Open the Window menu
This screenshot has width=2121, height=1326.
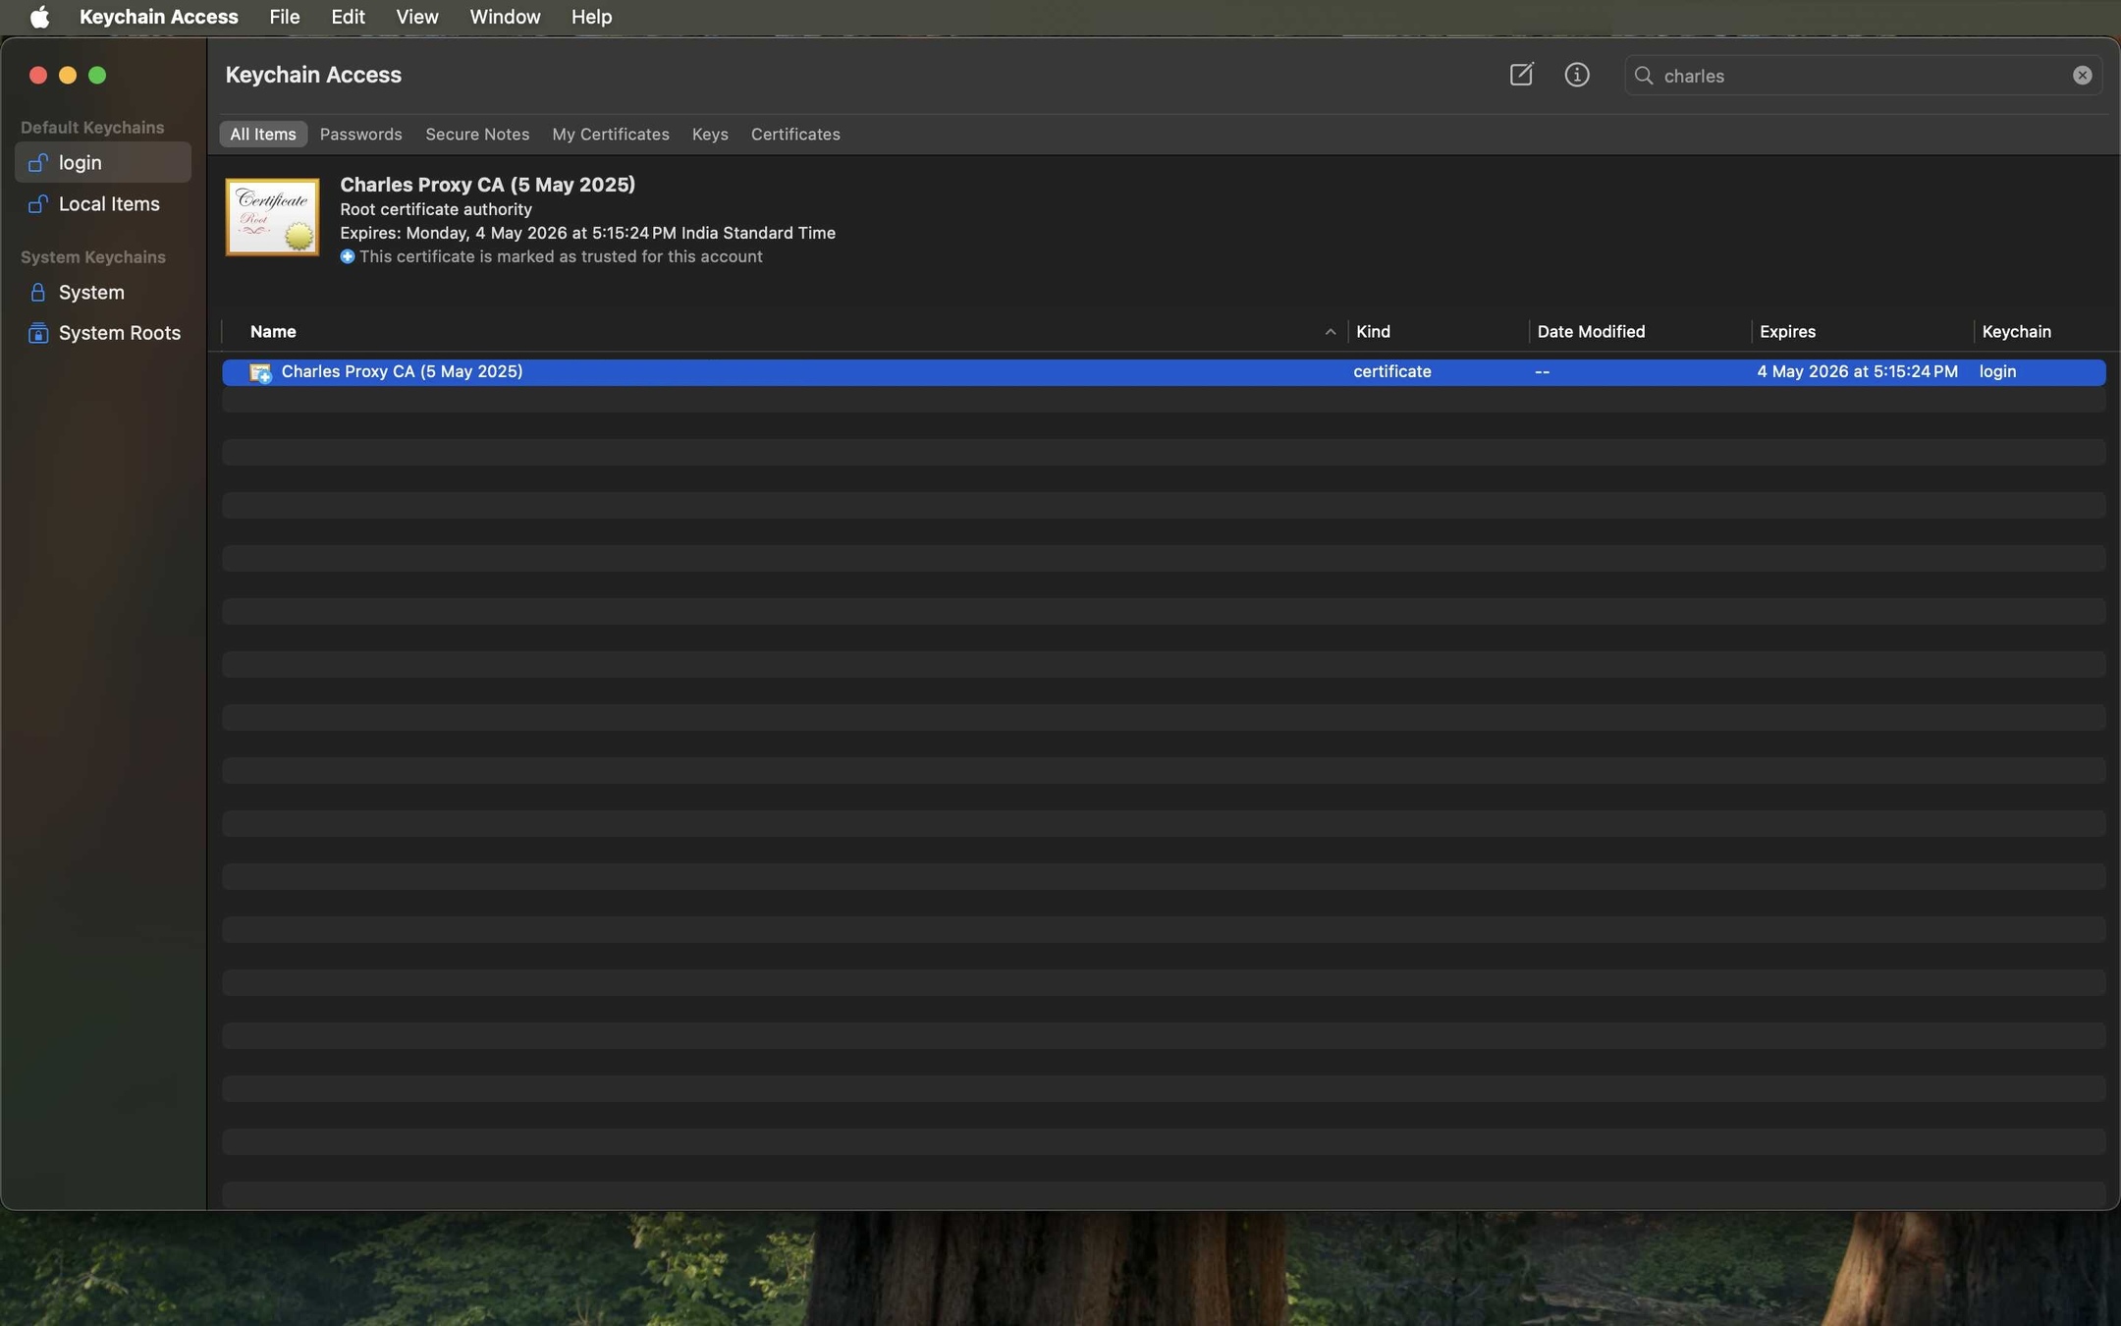505,17
